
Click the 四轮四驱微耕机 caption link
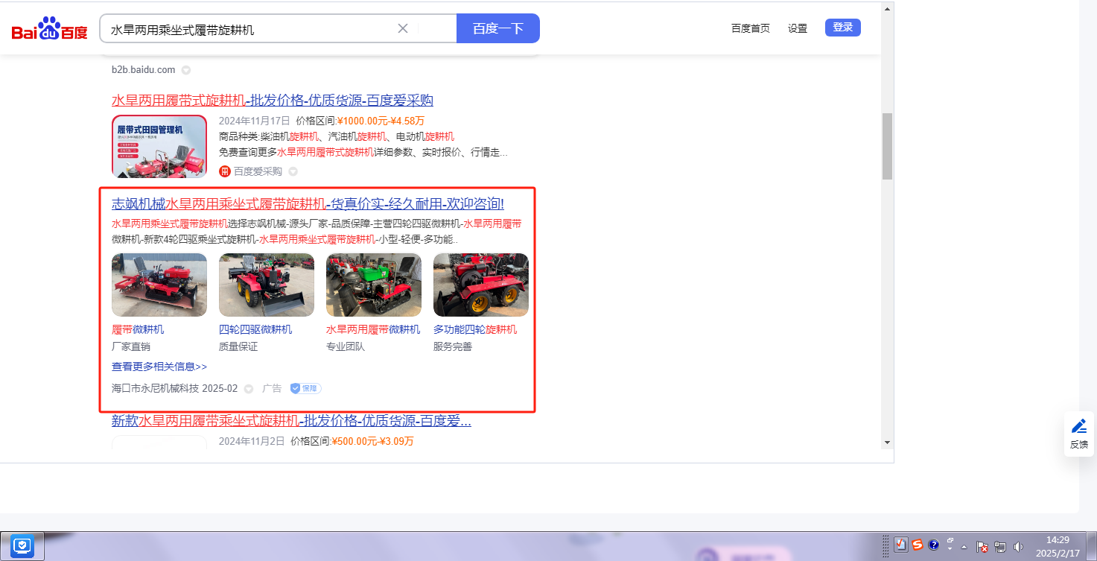point(255,329)
